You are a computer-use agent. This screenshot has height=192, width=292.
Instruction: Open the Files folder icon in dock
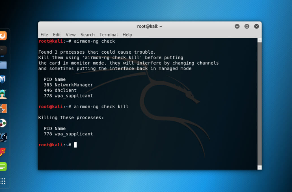pyautogui.click(x=3, y=65)
